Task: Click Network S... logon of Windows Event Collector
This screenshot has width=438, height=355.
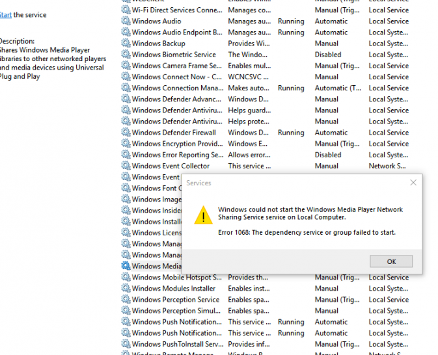Action: point(387,166)
